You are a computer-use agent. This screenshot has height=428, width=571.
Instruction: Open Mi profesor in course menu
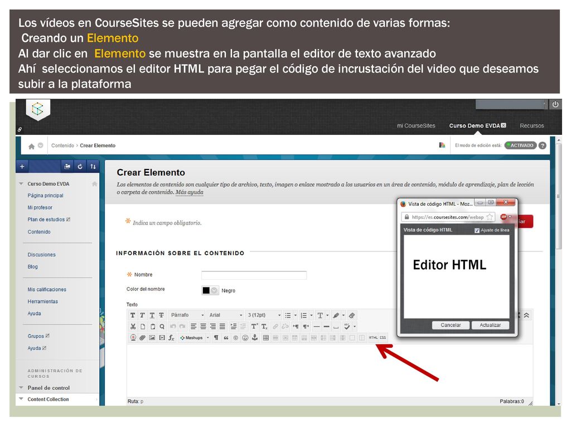[40, 207]
